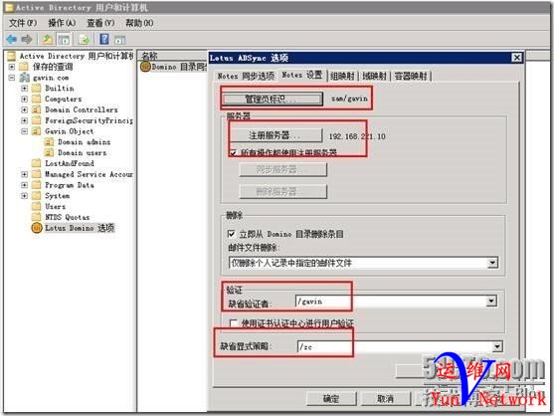
Task: Switch to the 域映射 tab
Action: point(375,76)
